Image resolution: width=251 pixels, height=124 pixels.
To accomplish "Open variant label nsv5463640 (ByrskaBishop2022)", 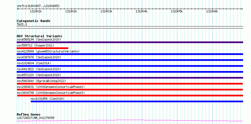I will point(41,81).
